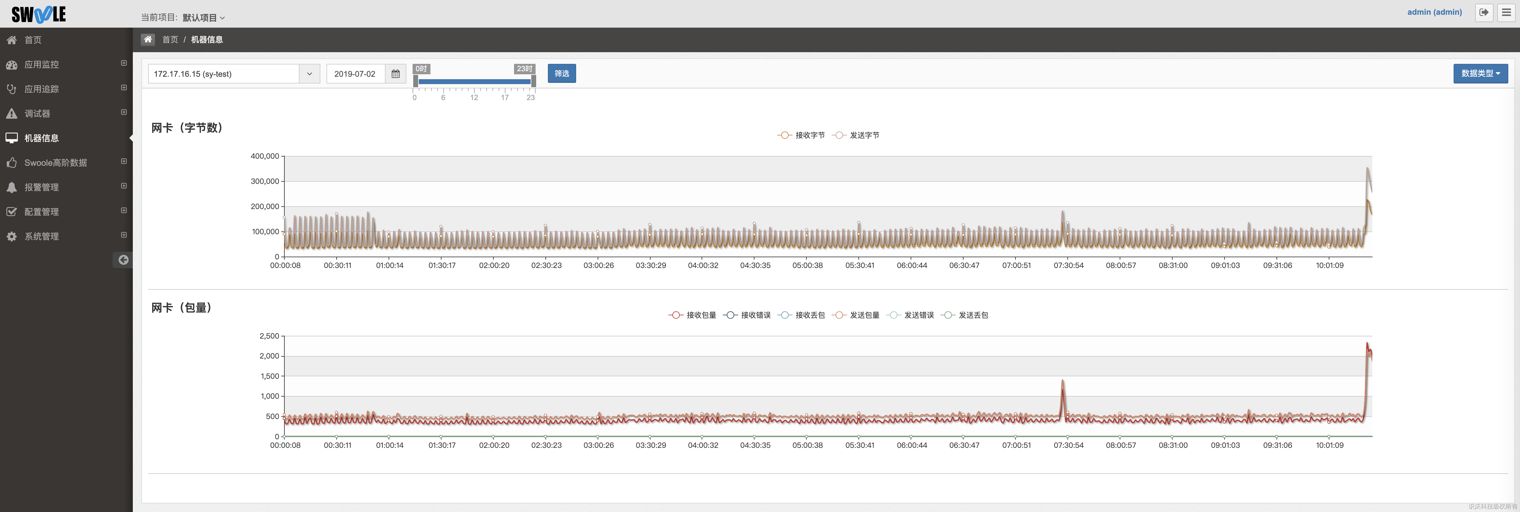Click the 网卡（字节数）chart title
The width and height of the screenshot is (1520, 512).
pyautogui.click(x=187, y=128)
